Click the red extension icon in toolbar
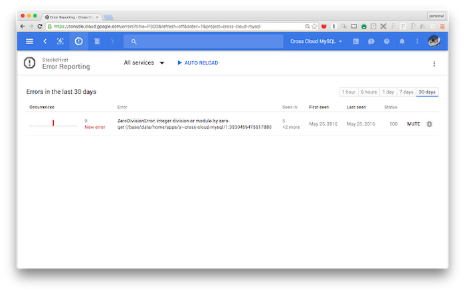 pos(324,27)
